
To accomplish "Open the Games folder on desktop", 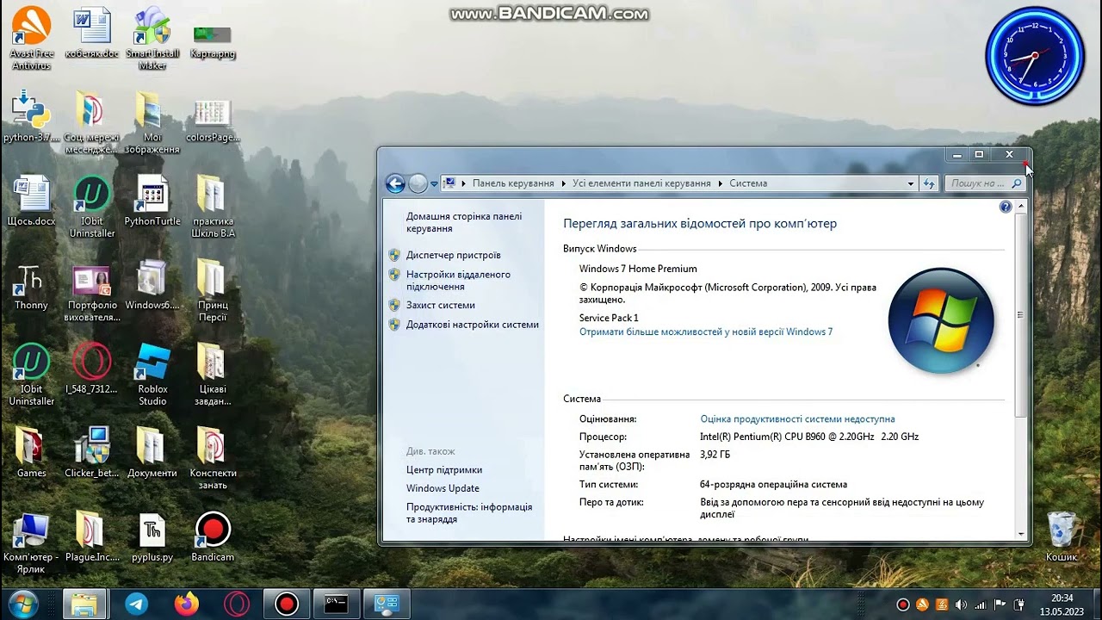I will 31,452.
